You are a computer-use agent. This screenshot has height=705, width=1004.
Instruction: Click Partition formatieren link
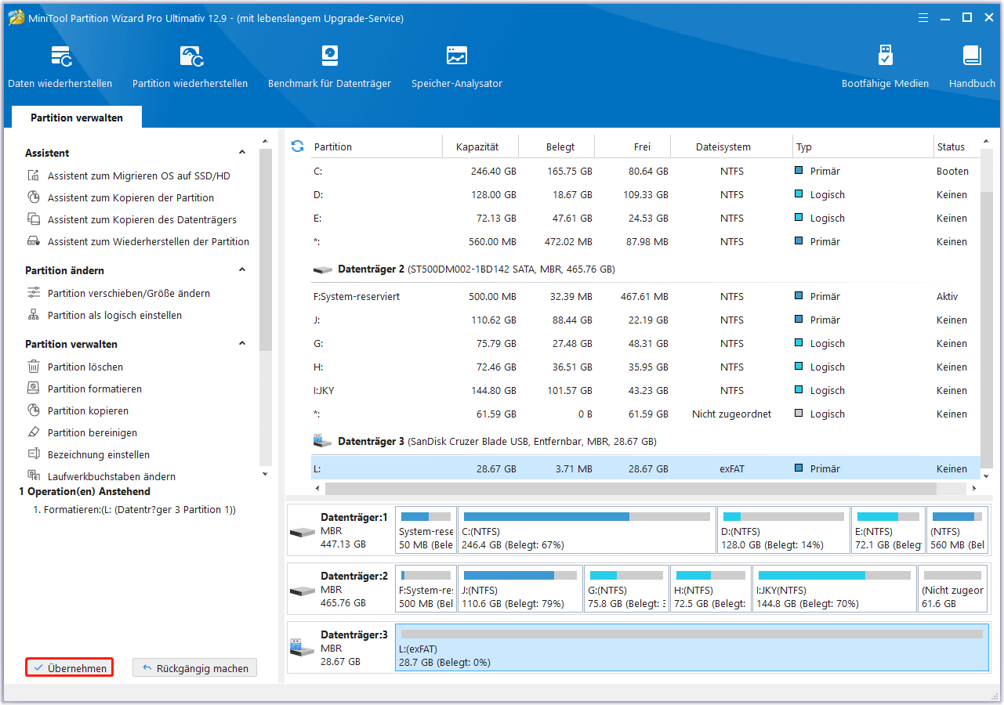click(95, 389)
